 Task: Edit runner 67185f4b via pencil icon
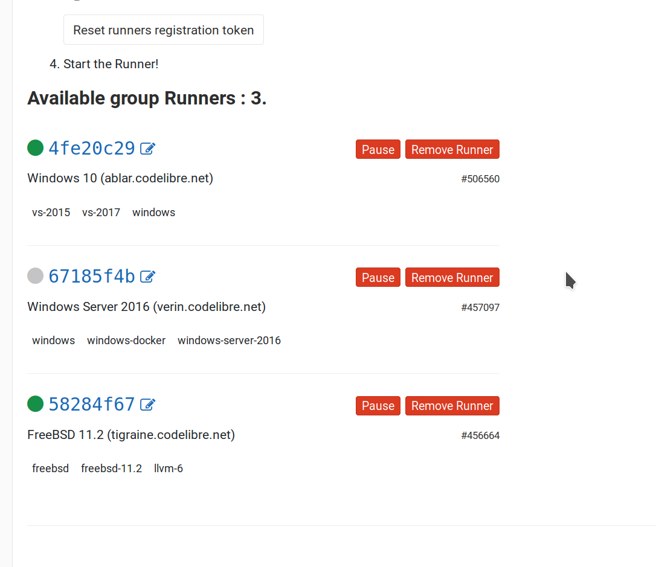coord(147,277)
